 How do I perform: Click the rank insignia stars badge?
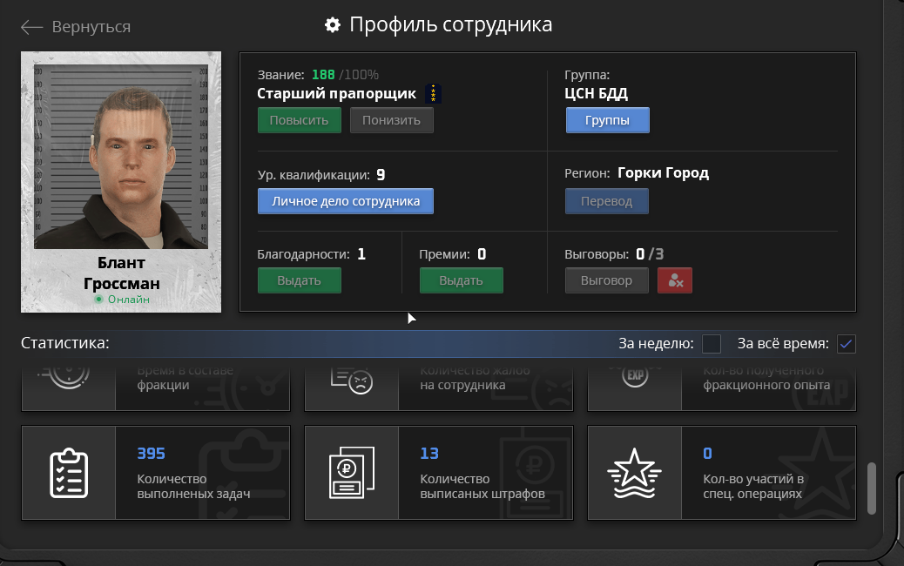(x=433, y=93)
